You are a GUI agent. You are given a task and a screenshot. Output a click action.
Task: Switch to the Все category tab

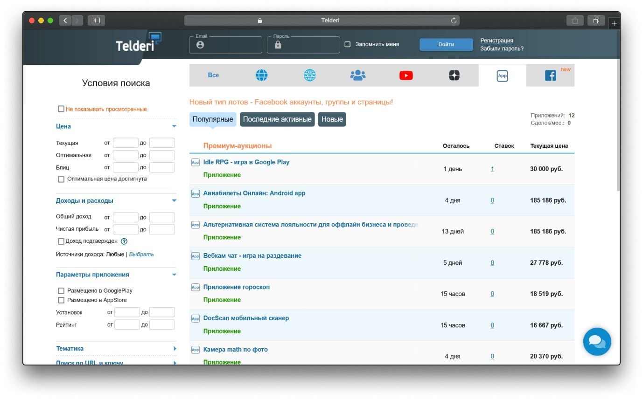213,75
